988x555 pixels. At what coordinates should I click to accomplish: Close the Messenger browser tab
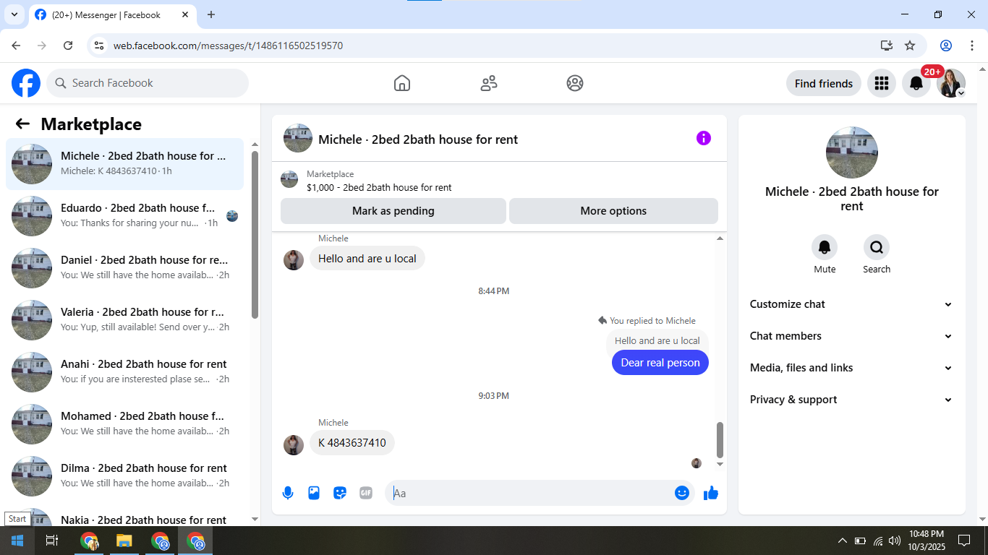pos(185,14)
